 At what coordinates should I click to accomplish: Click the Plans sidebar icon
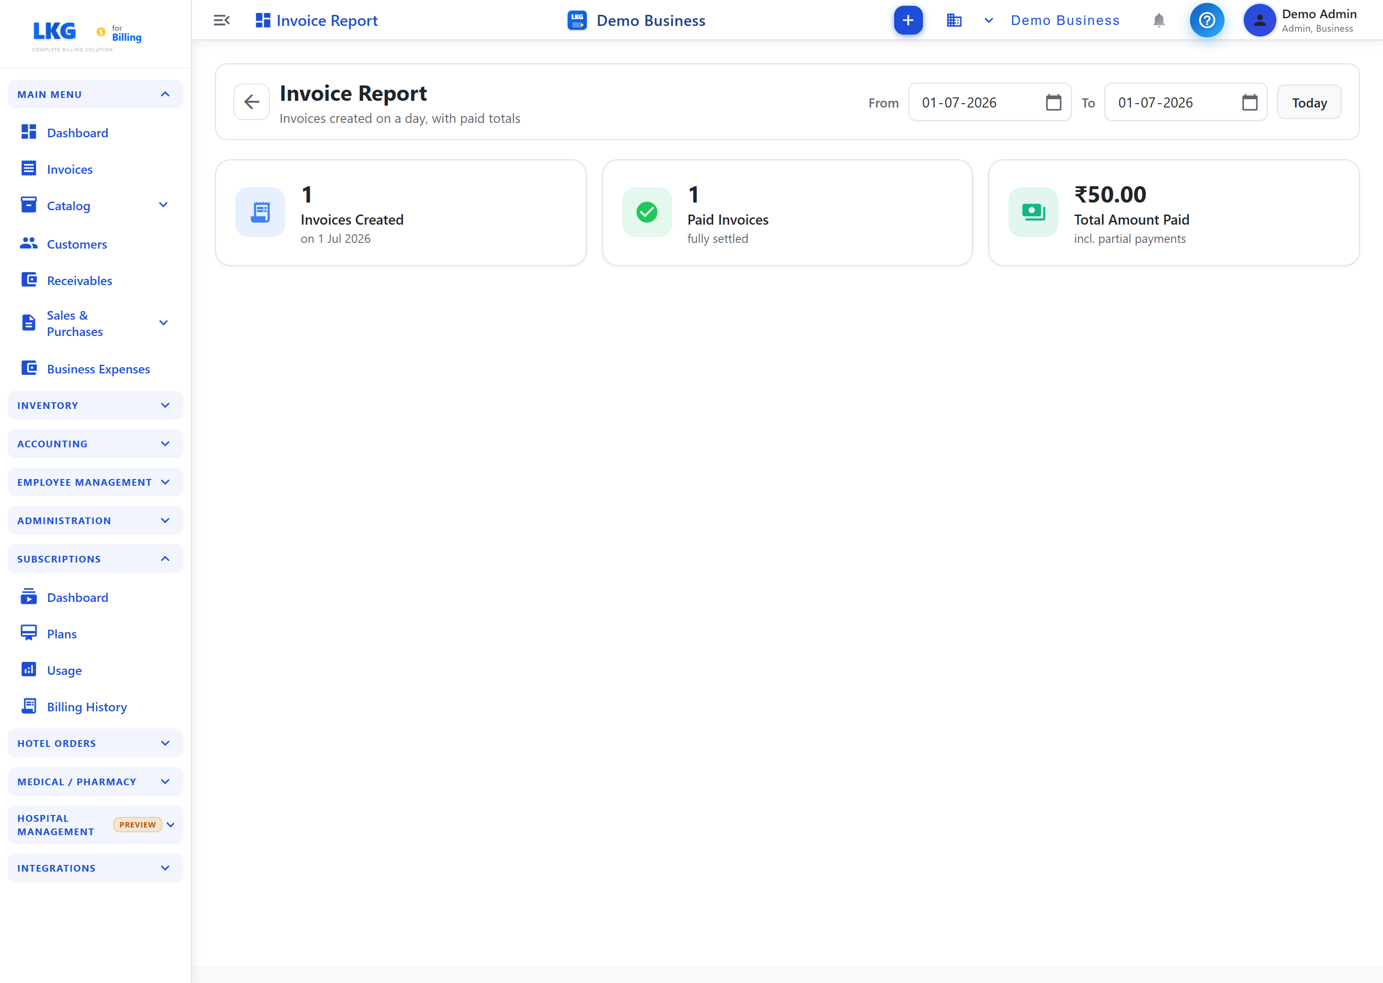(28, 633)
